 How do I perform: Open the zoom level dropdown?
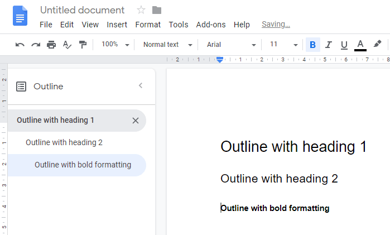(x=115, y=45)
